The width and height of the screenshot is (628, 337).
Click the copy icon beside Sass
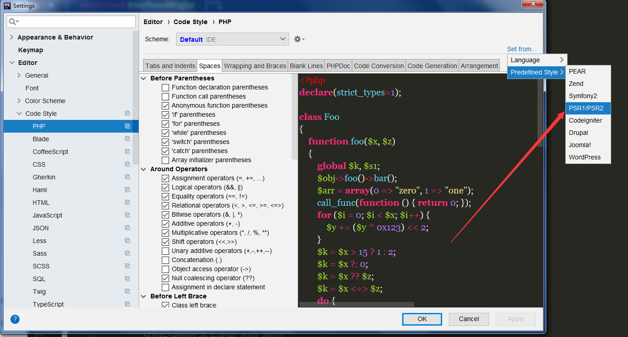coord(128,253)
